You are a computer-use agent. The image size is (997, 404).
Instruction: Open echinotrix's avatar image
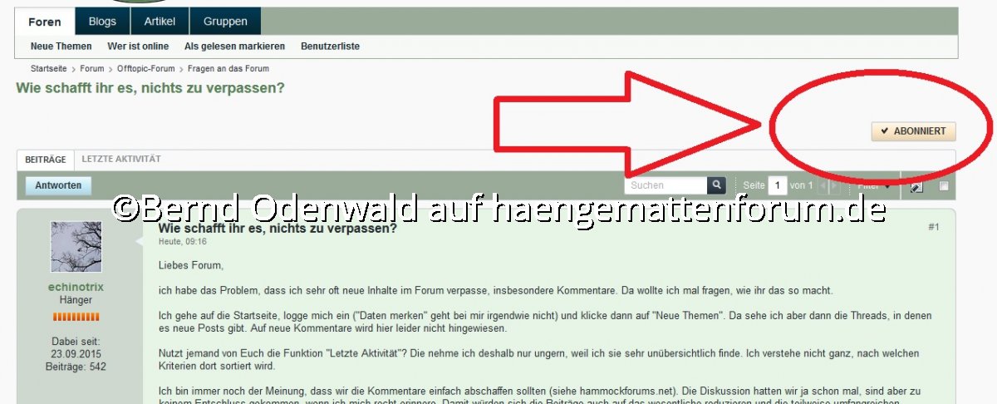click(x=76, y=247)
